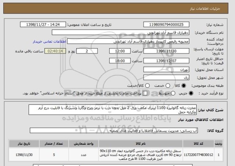Click the شهر محل تحویل label
This screenshot has width=235, height=166.
(210, 78)
